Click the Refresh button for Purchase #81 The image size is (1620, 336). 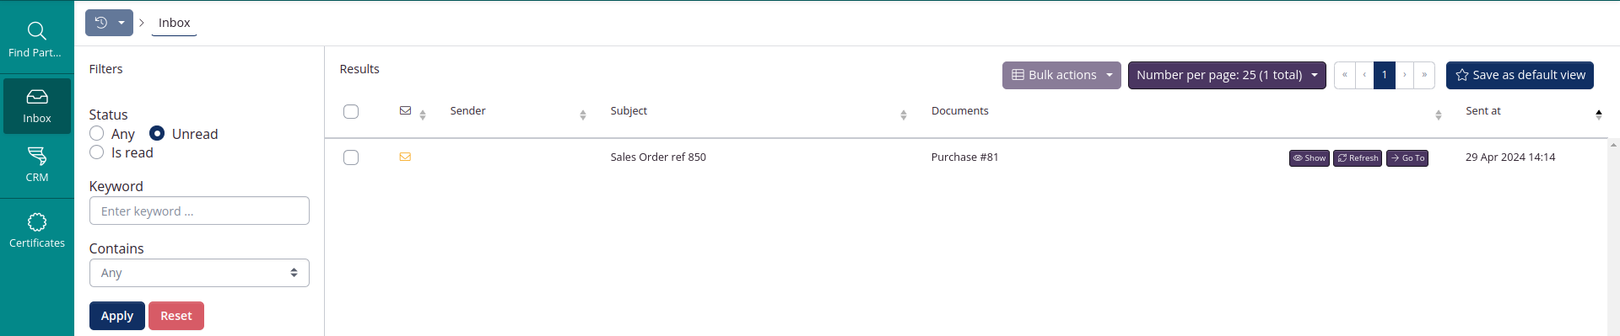(1358, 157)
